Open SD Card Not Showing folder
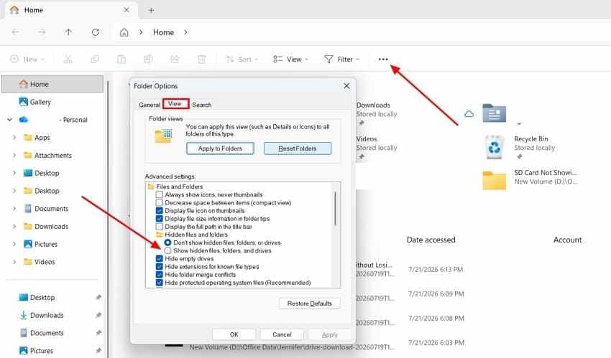Viewport: 611px width, 358px height. coord(529,179)
